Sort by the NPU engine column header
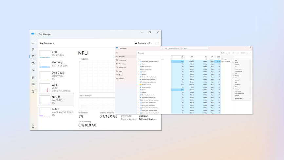This screenshot has height=160, width=284. (x=227, y=58)
